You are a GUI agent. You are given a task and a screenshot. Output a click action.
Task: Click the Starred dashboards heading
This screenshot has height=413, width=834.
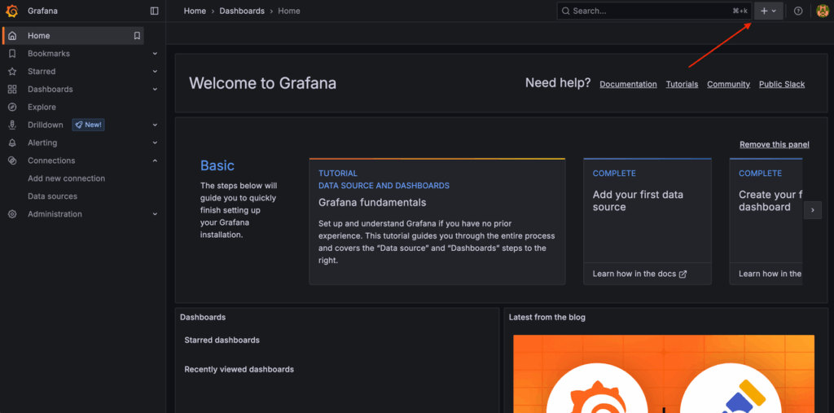coord(222,340)
